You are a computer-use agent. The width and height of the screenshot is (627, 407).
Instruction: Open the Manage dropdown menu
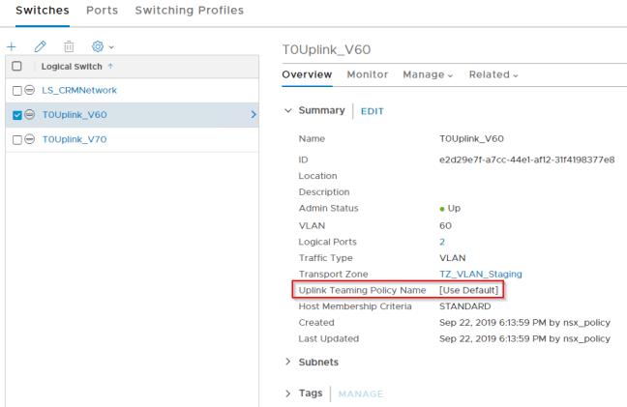point(428,74)
